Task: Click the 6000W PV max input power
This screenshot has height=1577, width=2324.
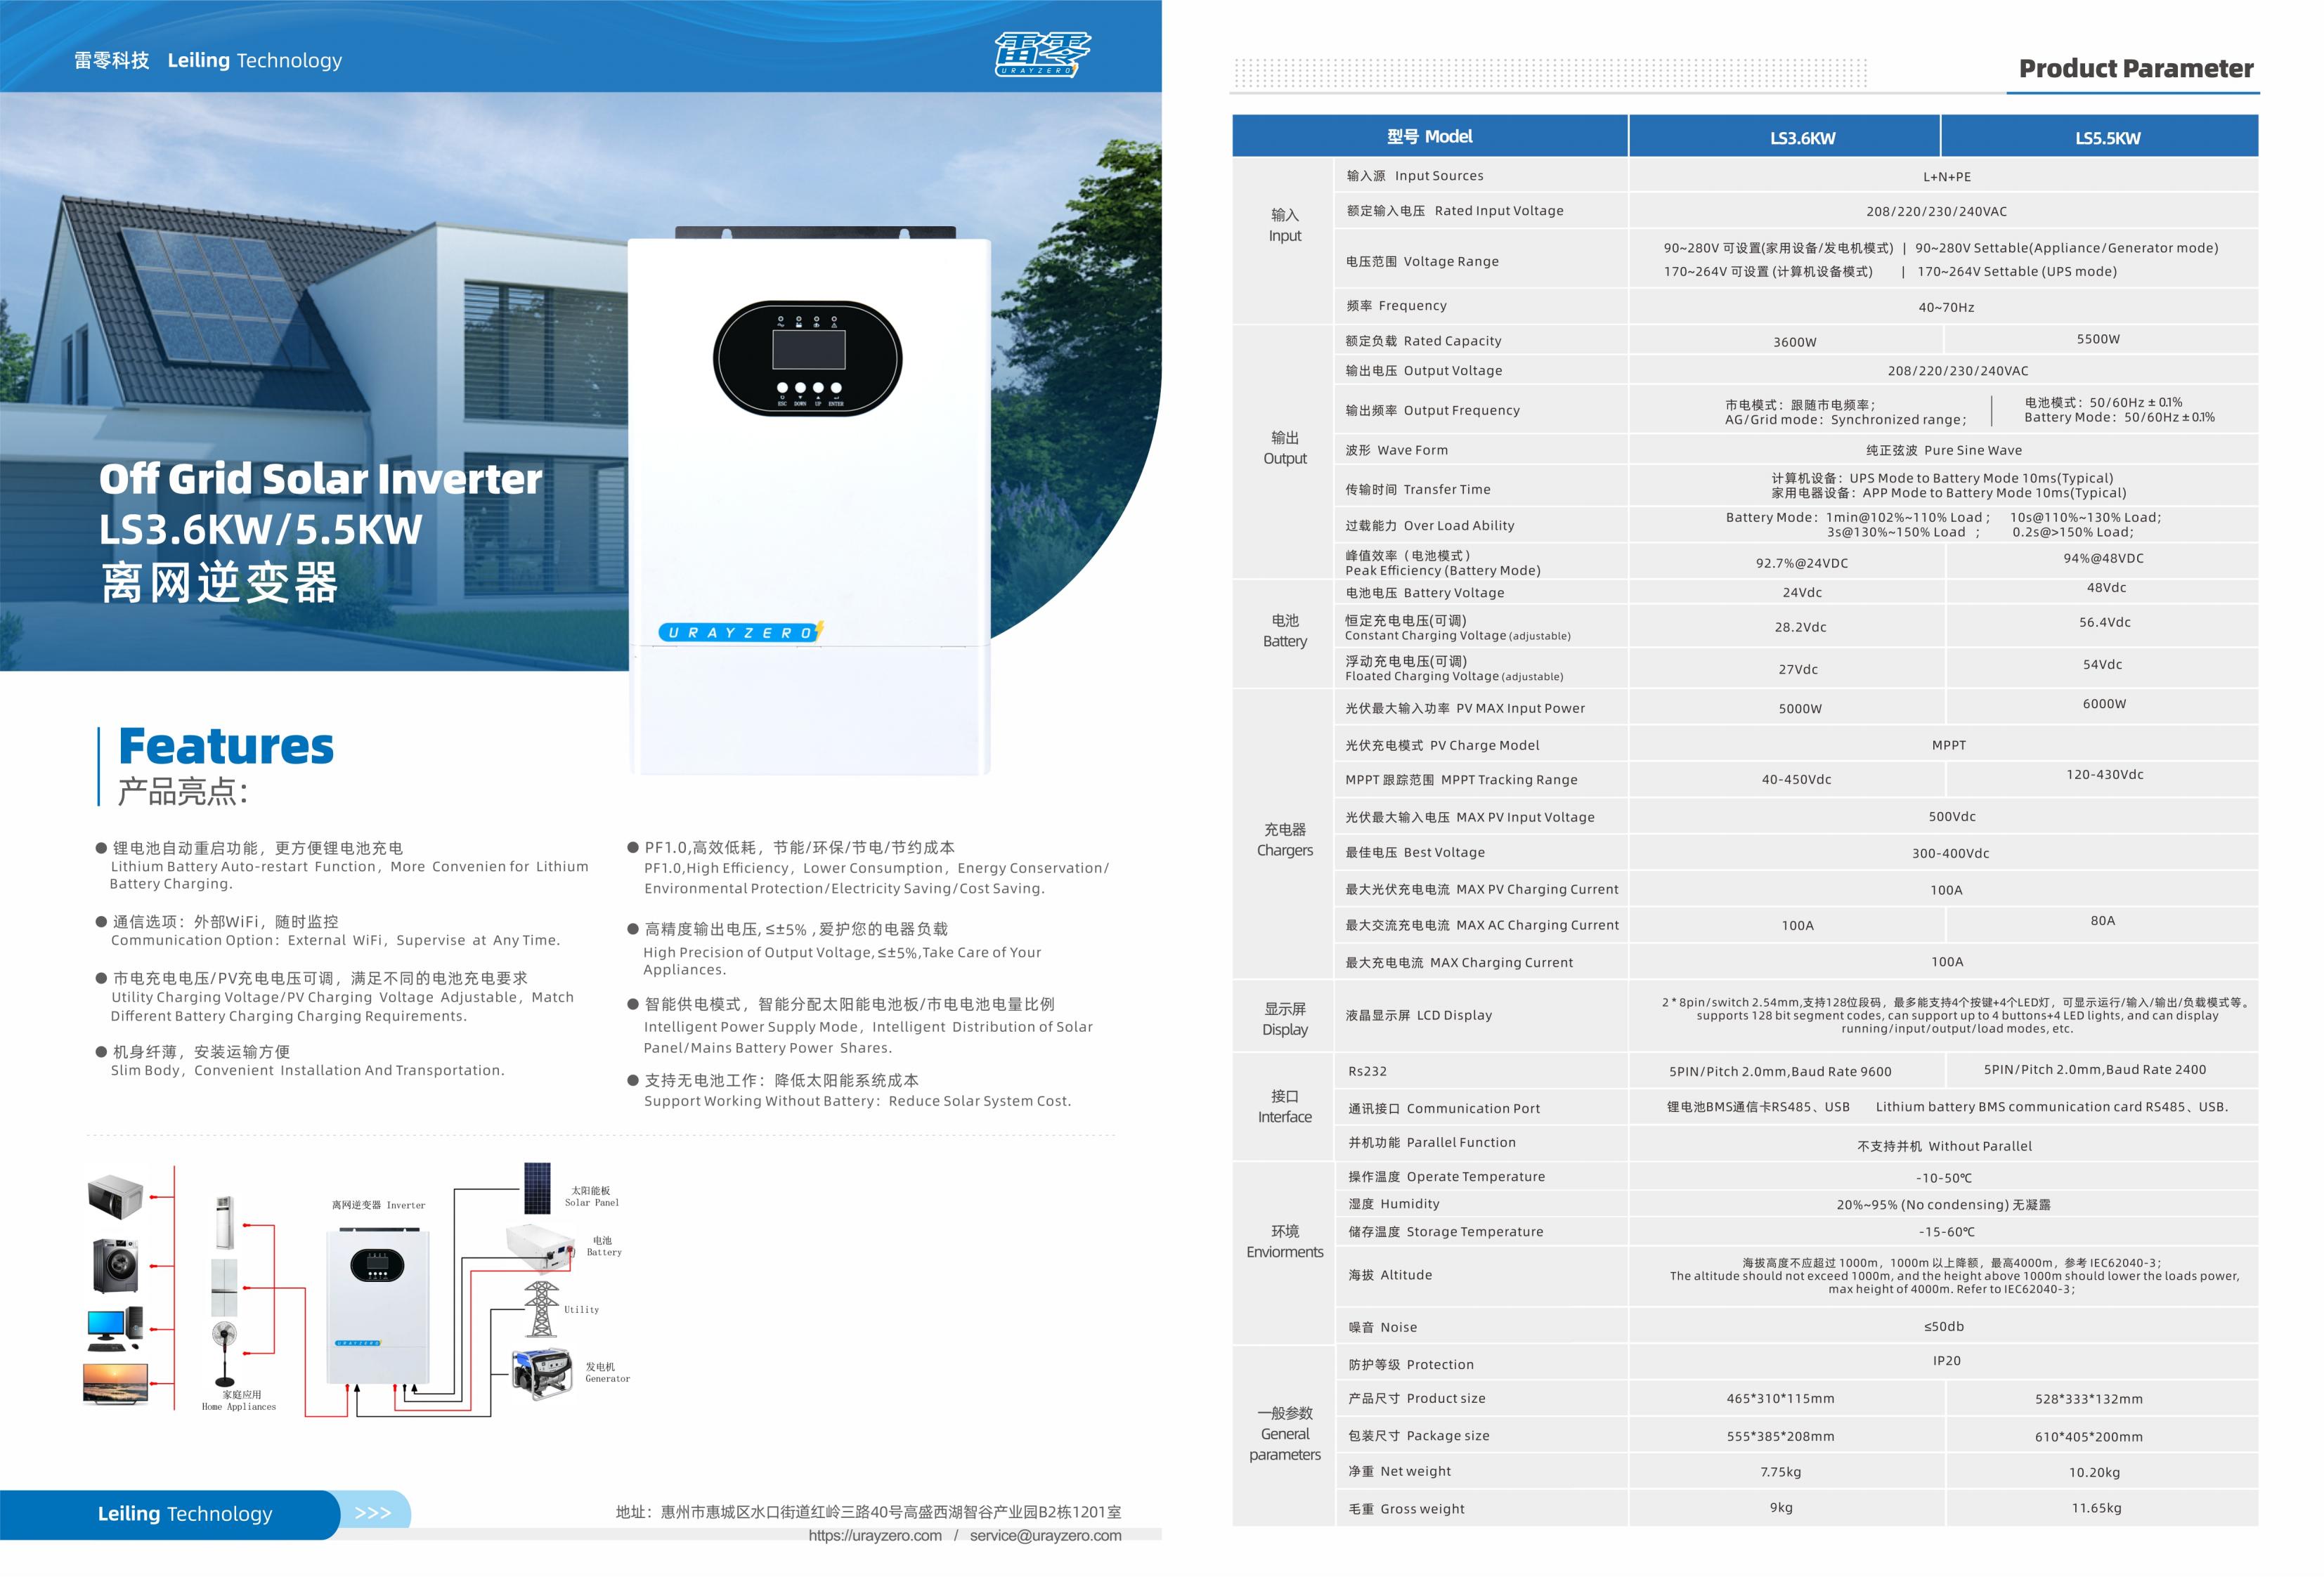Action: (2104, 704)
